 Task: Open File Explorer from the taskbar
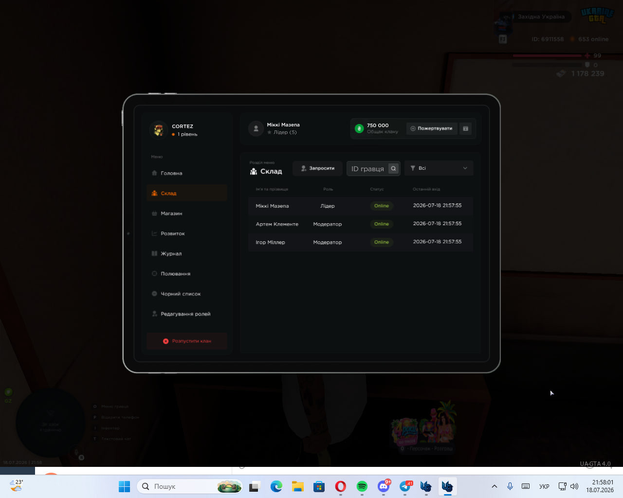[297, 486]
